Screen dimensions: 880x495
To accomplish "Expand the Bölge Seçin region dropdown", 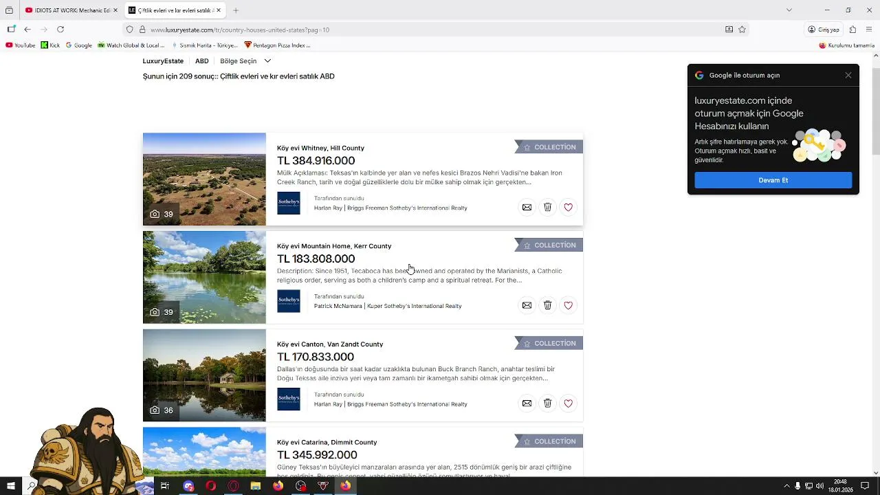I will pyautogui.click(x=245, y=61).
